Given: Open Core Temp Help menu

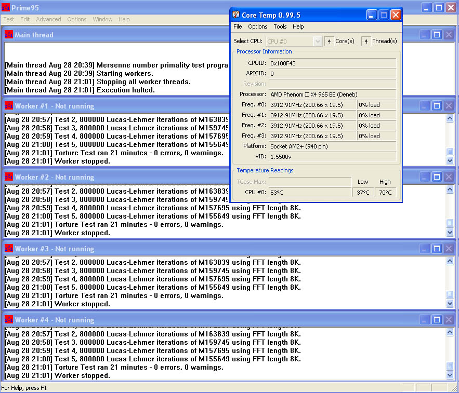Looking at the screenshot, I should [298, 26].
